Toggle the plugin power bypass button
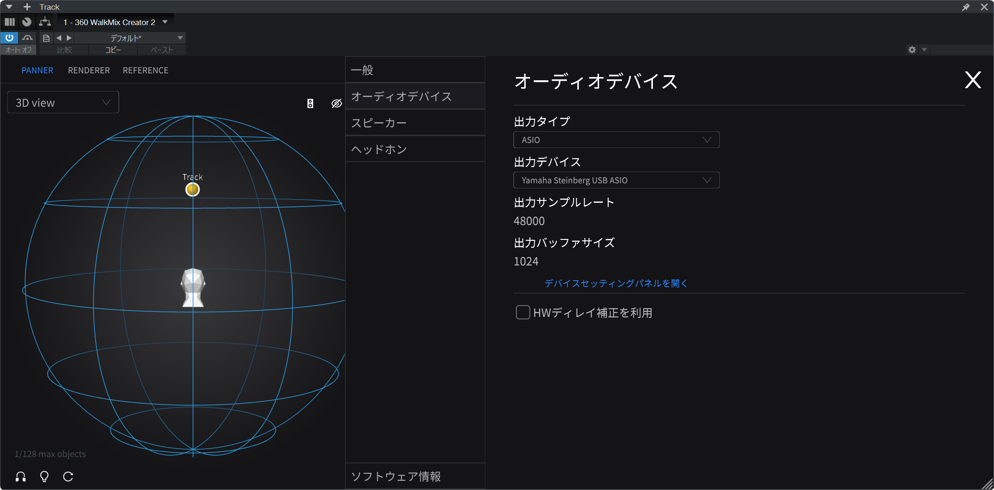 click(x=9, y=38)
